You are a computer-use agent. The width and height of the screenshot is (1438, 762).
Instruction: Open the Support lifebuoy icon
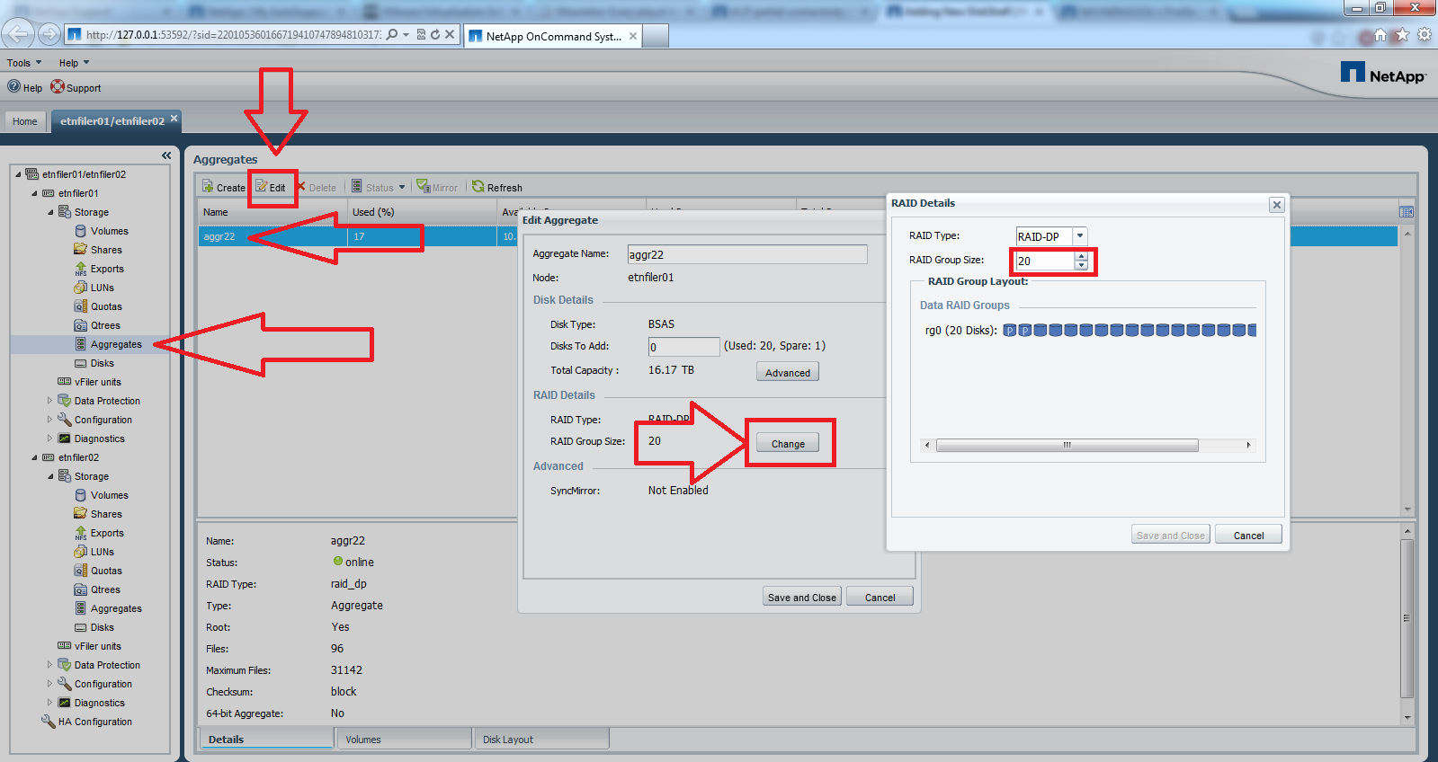58,87
